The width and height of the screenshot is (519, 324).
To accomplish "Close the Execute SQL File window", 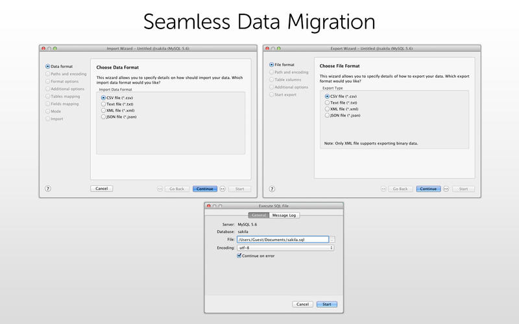I will pyautogui.click(x=209, y=206).
